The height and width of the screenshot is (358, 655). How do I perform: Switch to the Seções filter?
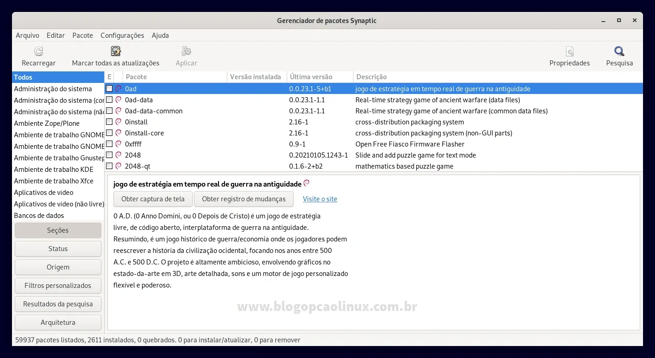point(58,230)
